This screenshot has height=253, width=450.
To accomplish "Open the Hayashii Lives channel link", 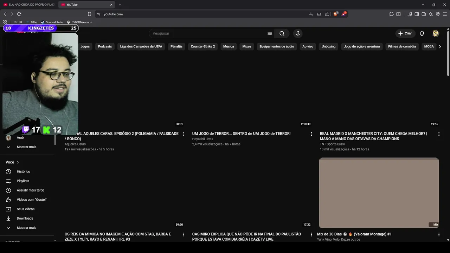I will click(202, 139).
